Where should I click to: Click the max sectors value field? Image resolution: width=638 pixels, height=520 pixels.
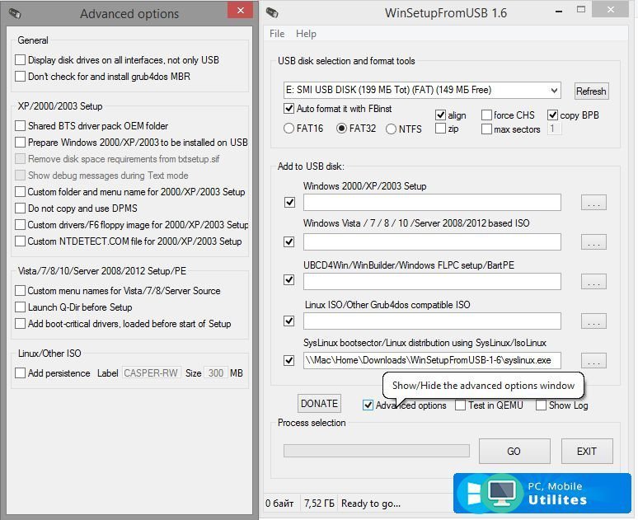click(554, 129)
